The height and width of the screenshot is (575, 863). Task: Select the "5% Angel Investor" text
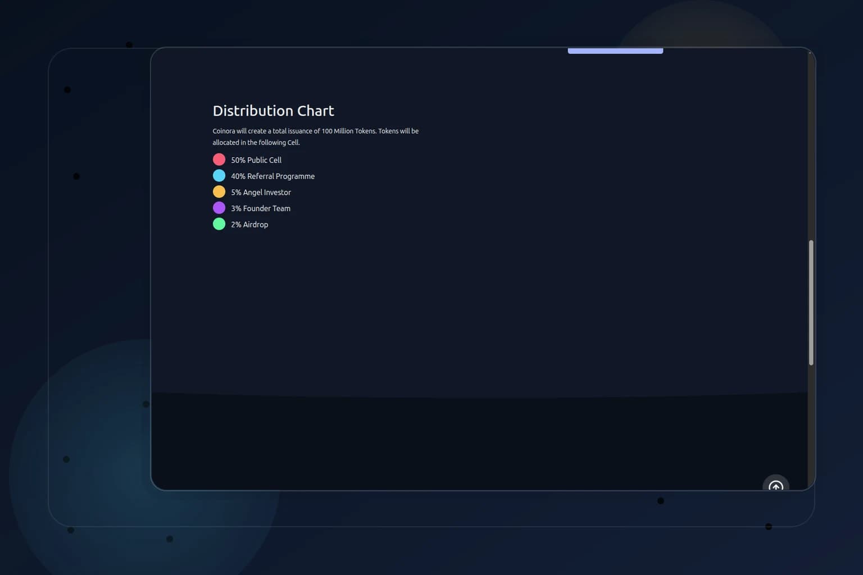click(261, 192)
